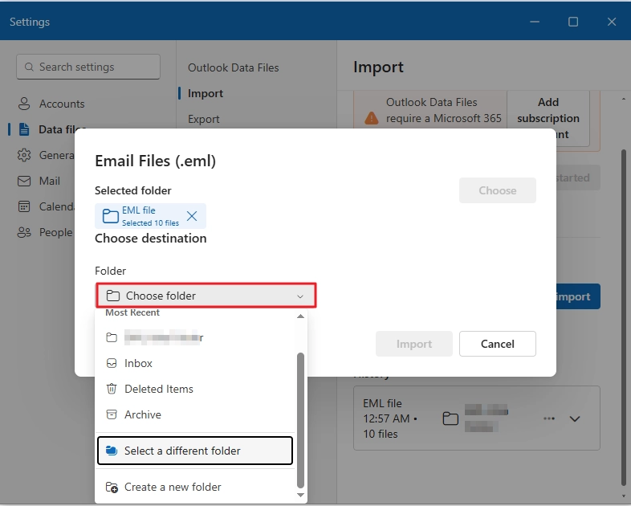Switch to Outlook Data Files tab
Image resolution: width=631 pixels, height=506 pixels.
234,67
